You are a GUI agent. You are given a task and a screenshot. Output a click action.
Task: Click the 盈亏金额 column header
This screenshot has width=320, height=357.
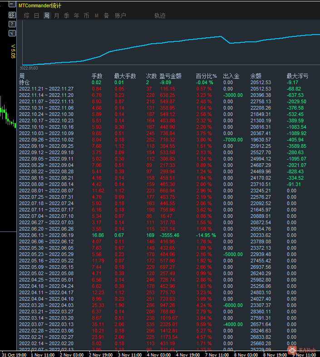point(171,76)
